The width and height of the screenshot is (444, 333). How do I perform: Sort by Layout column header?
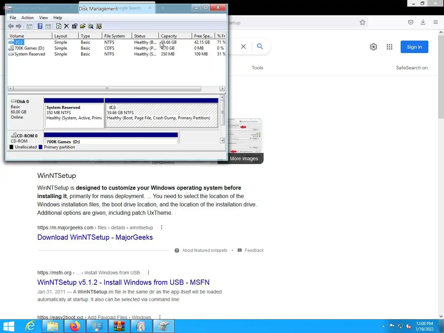[x=65, y=36]
